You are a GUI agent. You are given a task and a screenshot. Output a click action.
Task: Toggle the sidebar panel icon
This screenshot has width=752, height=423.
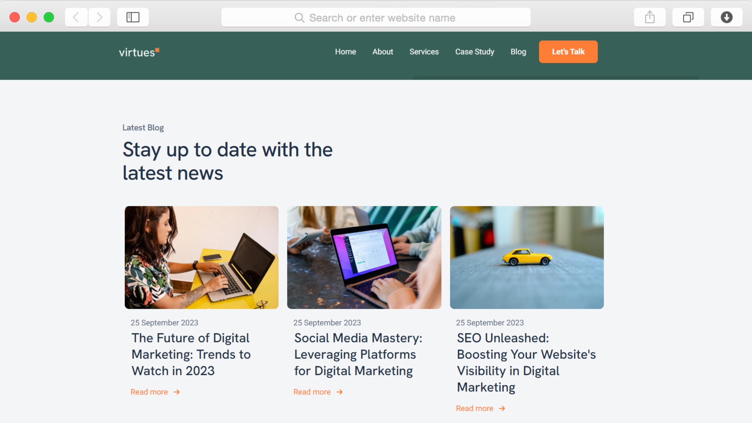(133, 17)
